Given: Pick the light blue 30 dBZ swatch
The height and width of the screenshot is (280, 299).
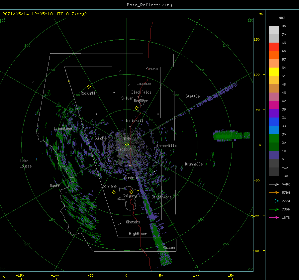Looking at the screenshot, I should (274, 130).
